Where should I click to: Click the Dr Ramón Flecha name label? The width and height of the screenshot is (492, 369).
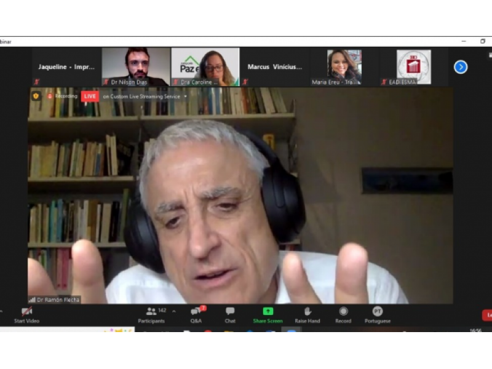click(x=58, y=300)
